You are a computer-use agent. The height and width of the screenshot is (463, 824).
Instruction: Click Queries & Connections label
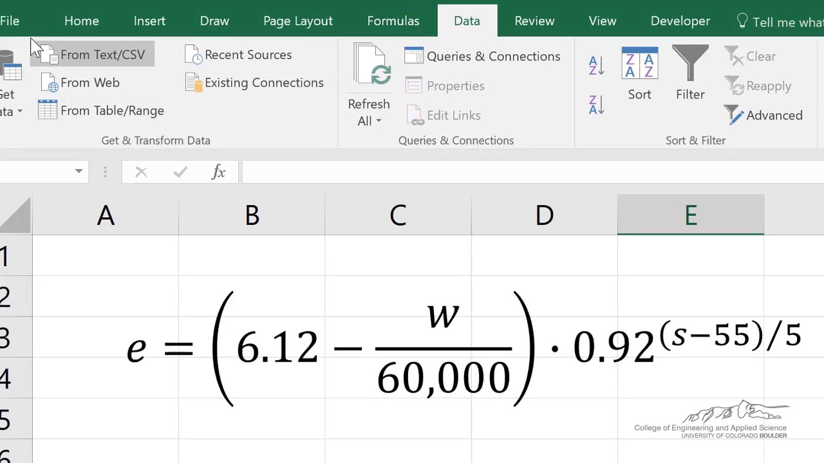pos(494,56)
